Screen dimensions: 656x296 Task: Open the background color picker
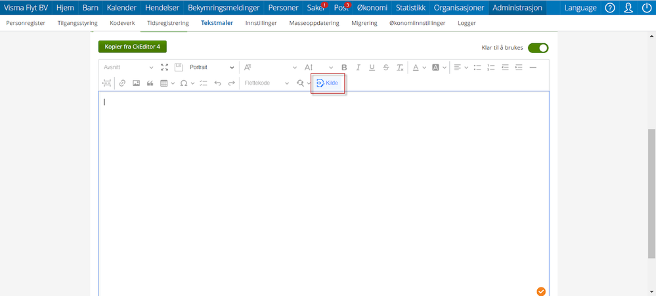(x=439, y=68)
